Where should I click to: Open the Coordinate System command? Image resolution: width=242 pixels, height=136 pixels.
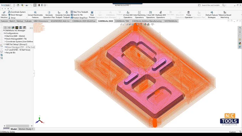pyautogui.click(x=17, y=12)
